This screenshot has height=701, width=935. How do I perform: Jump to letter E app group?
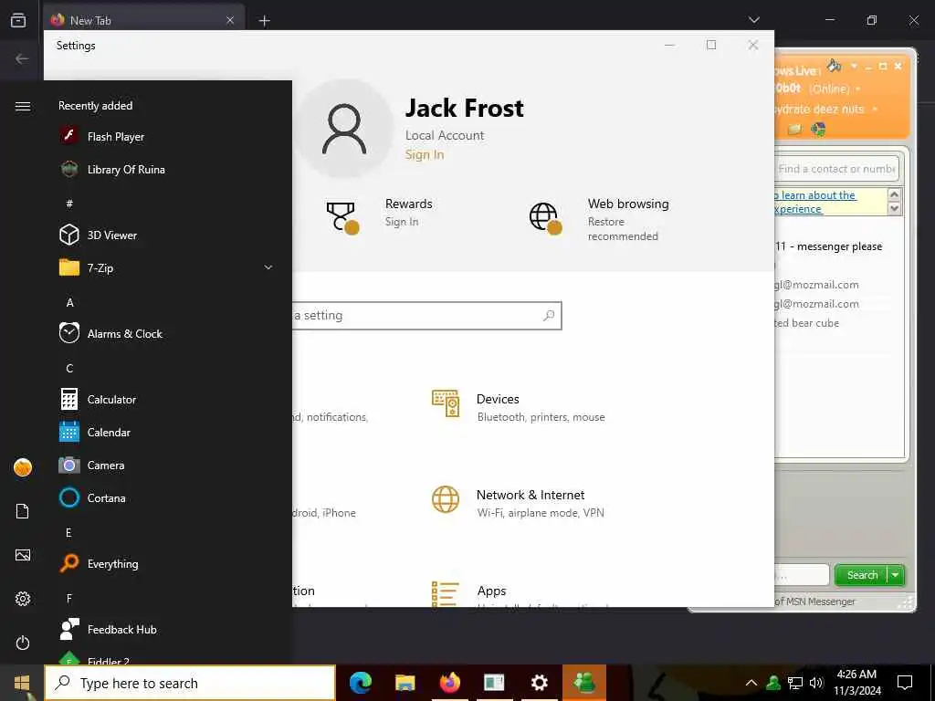pyautogui.click(x=69, y=532)
